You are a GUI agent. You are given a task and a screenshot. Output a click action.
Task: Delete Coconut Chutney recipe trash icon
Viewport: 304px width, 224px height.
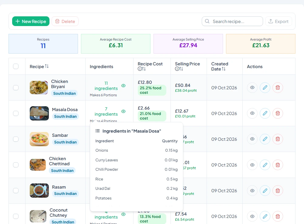[278, 216]
